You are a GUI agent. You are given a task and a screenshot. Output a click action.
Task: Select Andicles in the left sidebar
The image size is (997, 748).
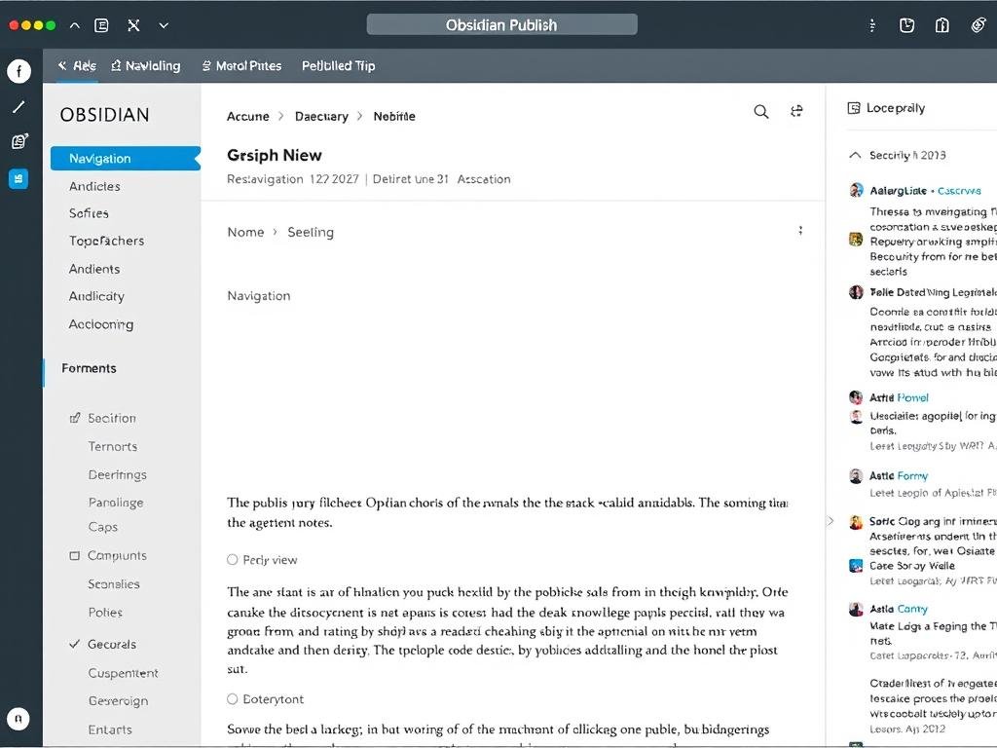[94, 185]
